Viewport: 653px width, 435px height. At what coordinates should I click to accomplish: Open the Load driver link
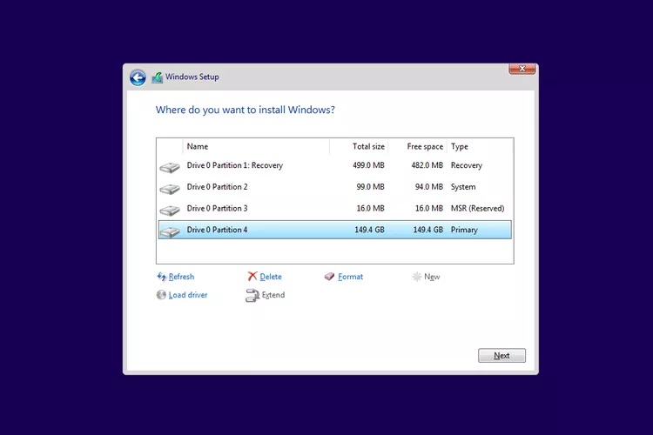[188, 295]
